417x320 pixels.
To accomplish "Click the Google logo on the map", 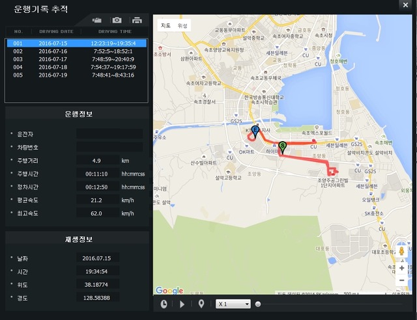I will [x=169, y=290].
